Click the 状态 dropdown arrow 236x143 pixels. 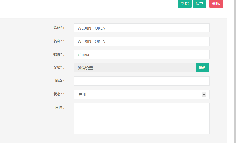204,94
